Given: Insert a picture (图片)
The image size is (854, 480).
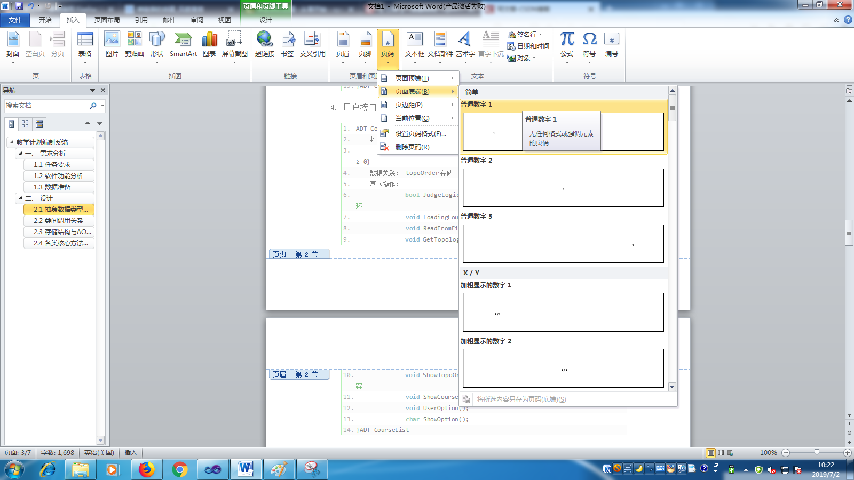Looking at the screenshot, I should [112, 45].
